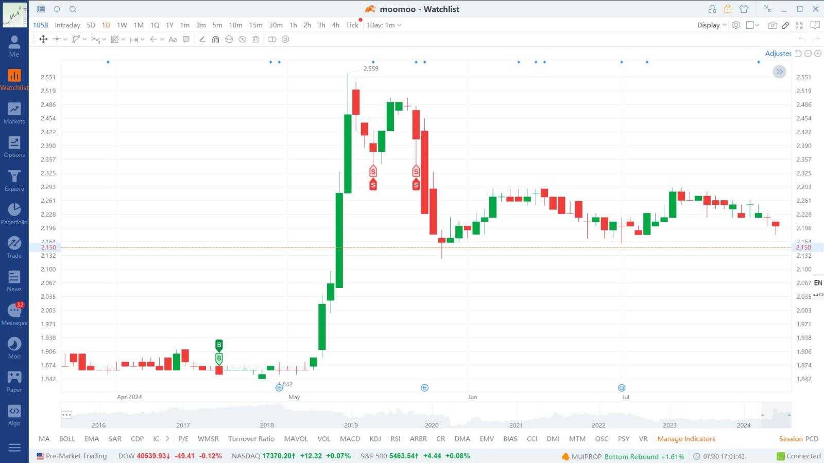Screen dimensions: 824x463
Task: Delete drawings with trash icon
Action: click(255, 39)
